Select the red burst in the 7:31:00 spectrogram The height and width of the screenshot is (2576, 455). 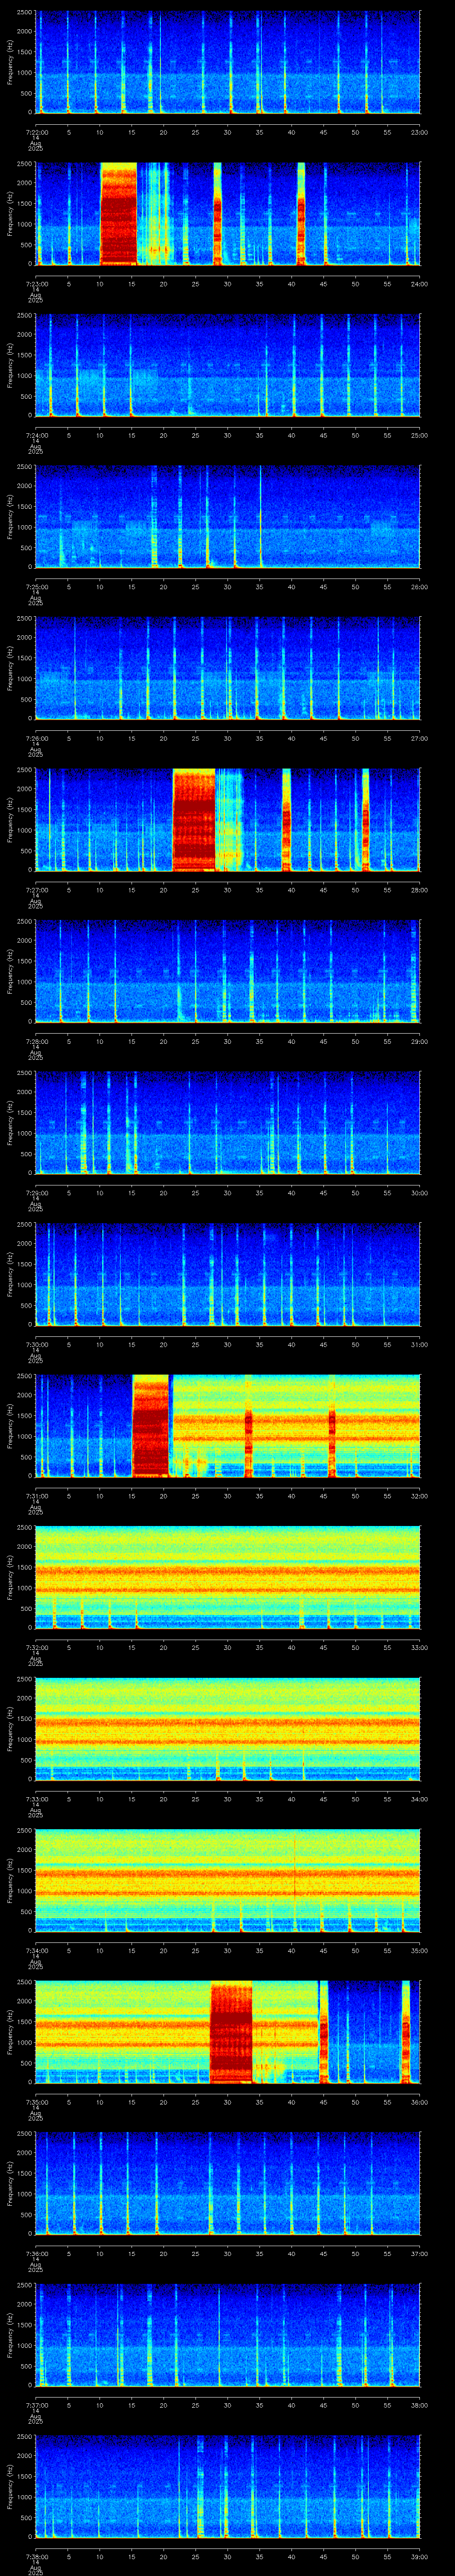(151, 1425)
